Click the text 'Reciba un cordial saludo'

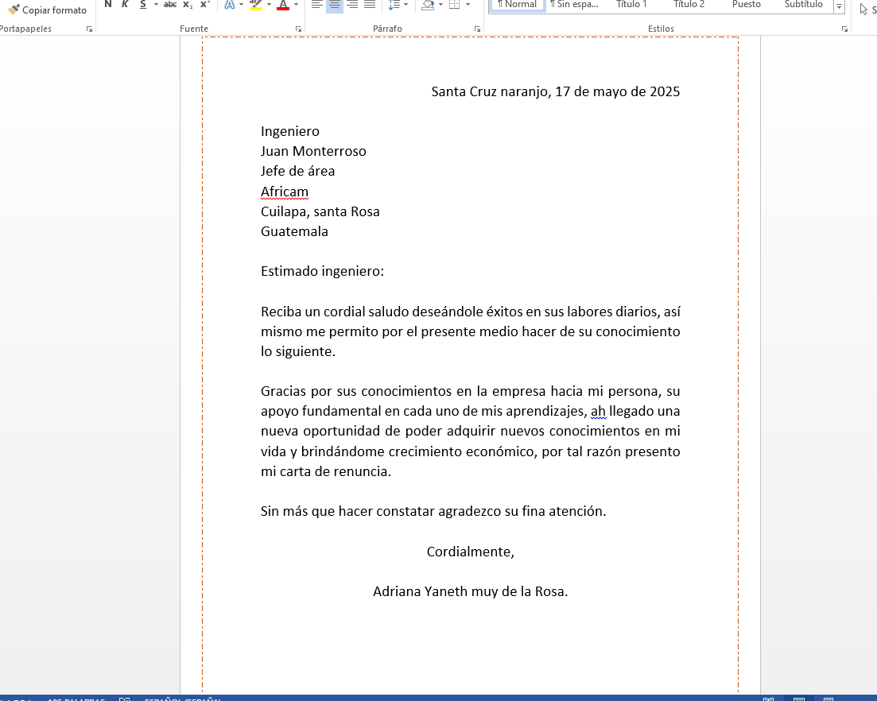[x=335, y=312]
